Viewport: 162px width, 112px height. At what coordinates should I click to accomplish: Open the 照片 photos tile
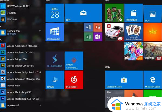[153, 13]
